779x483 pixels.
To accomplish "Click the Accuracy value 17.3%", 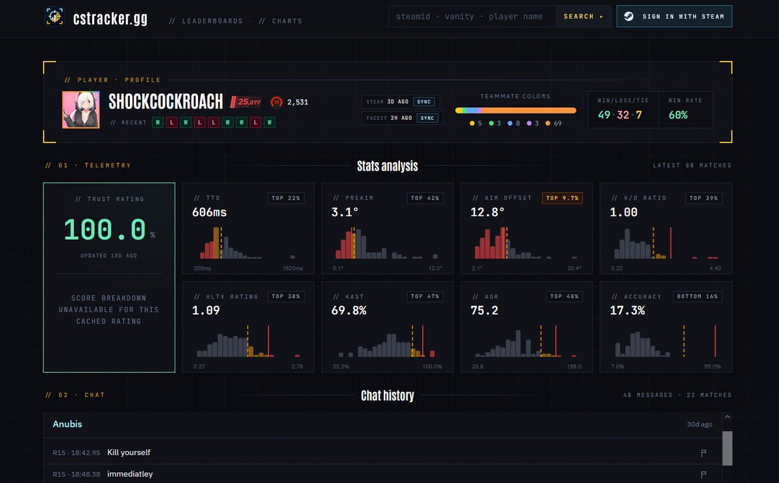I will 627,311.
